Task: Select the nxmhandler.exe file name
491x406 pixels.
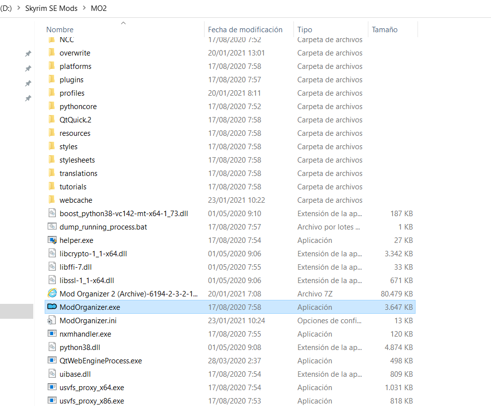Action: tap(85, 334)
